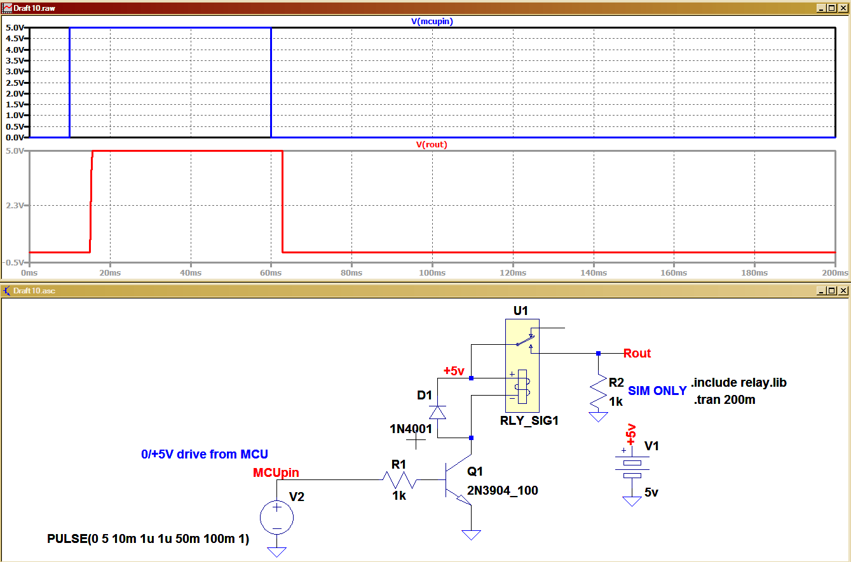This screenshot has height=562, width=851.
Task: Maximize the Draft10.raw waveform window
Action: pos(832,7)
